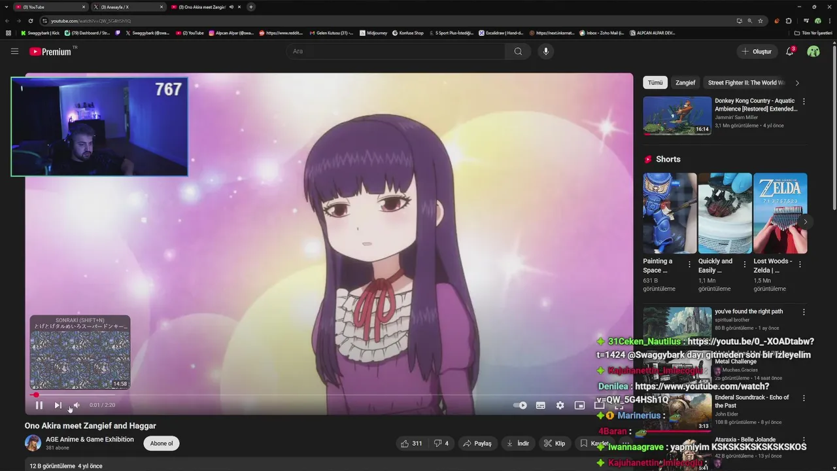The height and width of the screenshot is (471, 837).
Task: Open the notifications bell
Action: tap(790, 51)
